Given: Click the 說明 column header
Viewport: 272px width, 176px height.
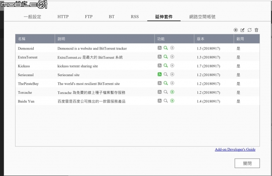Looking at the screenshot, I should pyautogui.click(x=105, y=39).
